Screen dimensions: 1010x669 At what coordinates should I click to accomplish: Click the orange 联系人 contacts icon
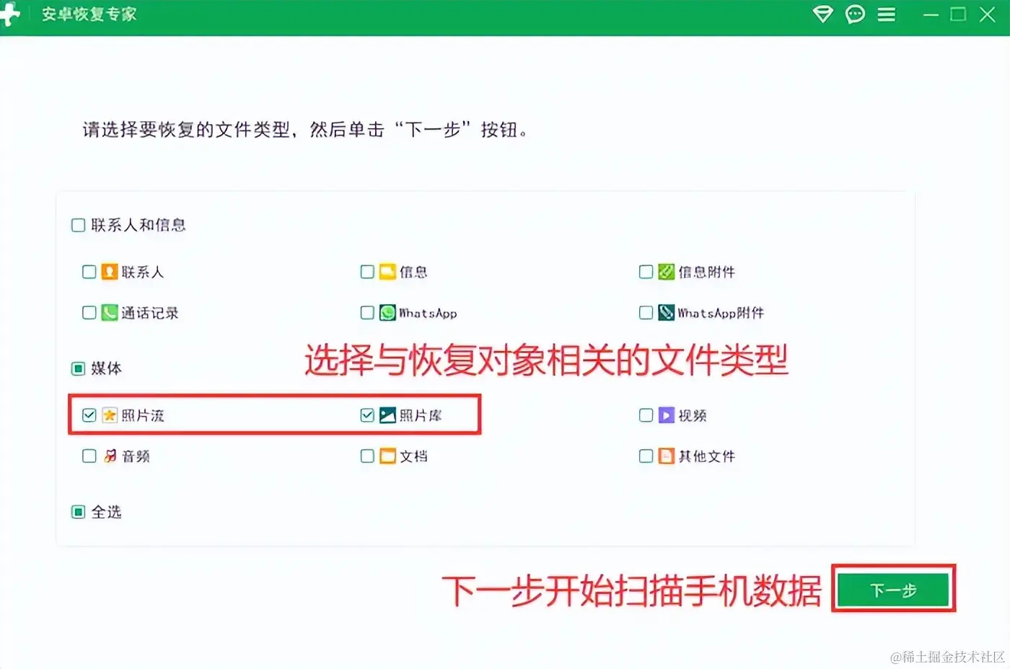click(109, 272)
